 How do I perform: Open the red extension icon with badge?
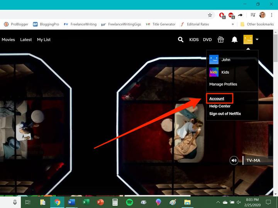(x=222, y=15)
